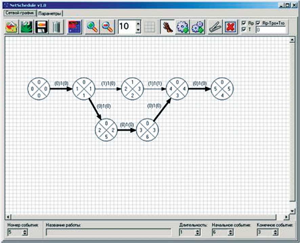The width and height of the screenshot is (300, 243).
Task: Click the gray trash bin icon
Action: click(x=57, y=27)
